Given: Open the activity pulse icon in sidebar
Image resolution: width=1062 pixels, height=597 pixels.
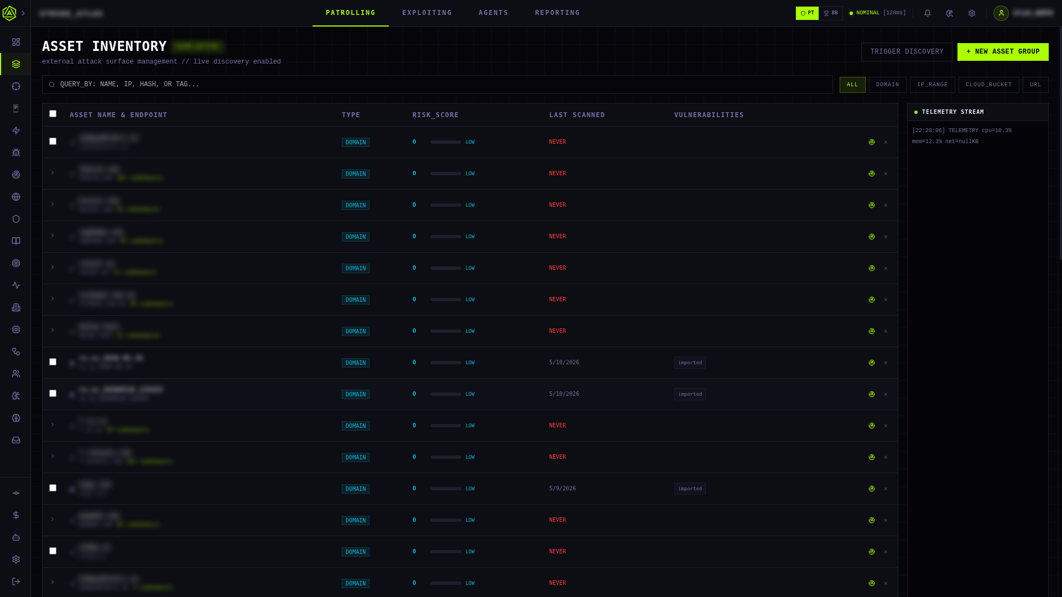Looking at the screenshot, I should (x=16, y=285).
